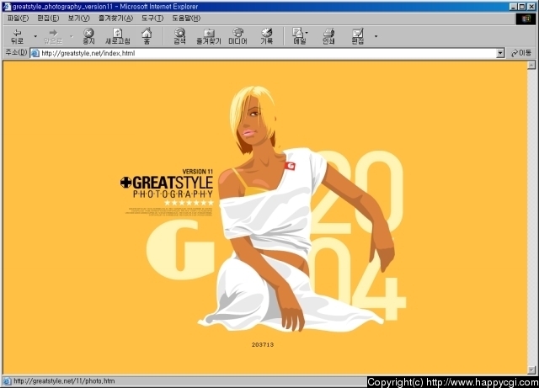Click the GREATSTYLE logo title link
Viewport: 539px width, 388px height.
tap(173, 183)
